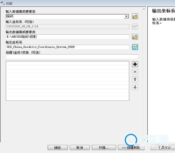This screenshot has width=175, height=153.
Task: Click the hammer tool icon in title bar
Action: point(3,3)
